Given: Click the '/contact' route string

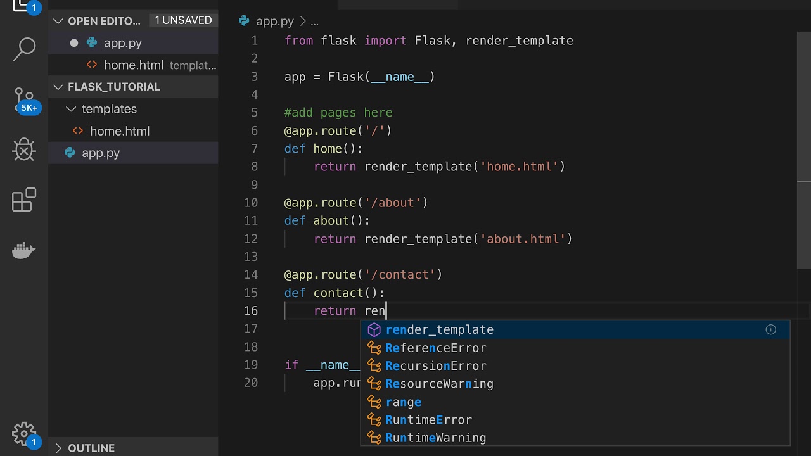Looking at the screenshot, I should (400, 274).
